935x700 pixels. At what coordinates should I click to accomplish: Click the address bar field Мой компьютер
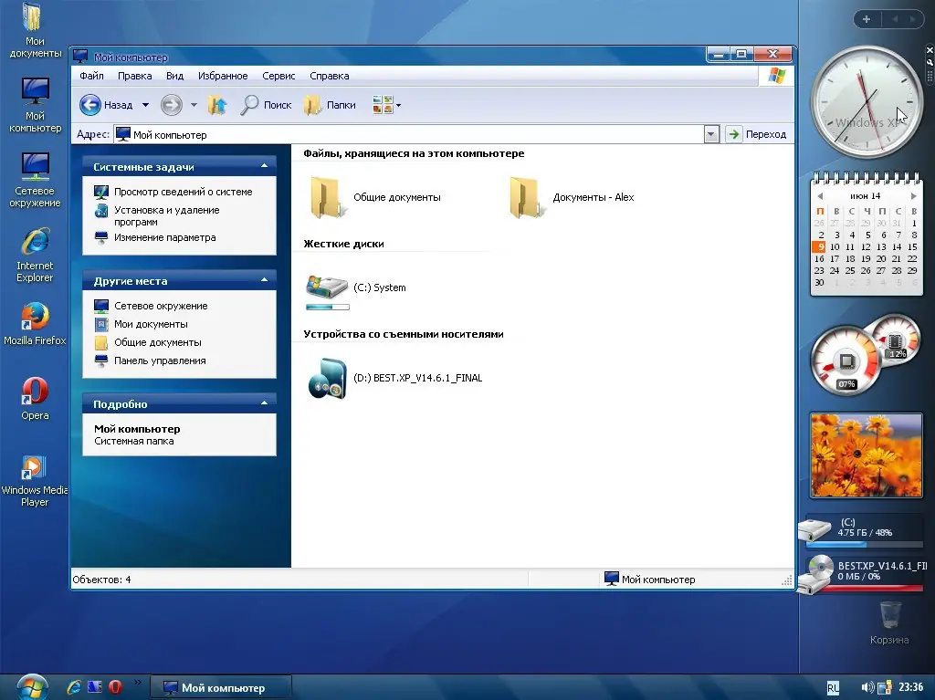click(408, 135)
